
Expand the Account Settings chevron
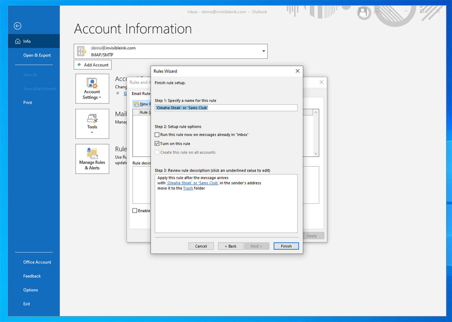[100, 97]
